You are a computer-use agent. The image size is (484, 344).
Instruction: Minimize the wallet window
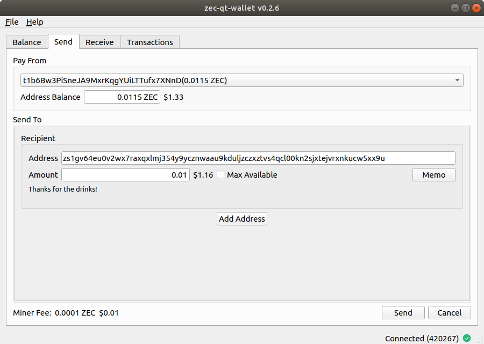tap(455, 8)
